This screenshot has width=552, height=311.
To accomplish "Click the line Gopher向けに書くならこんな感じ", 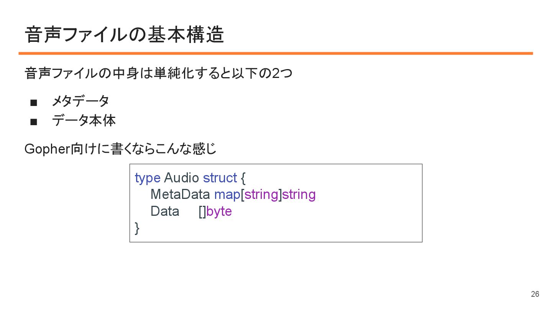I will click(120, 149).
